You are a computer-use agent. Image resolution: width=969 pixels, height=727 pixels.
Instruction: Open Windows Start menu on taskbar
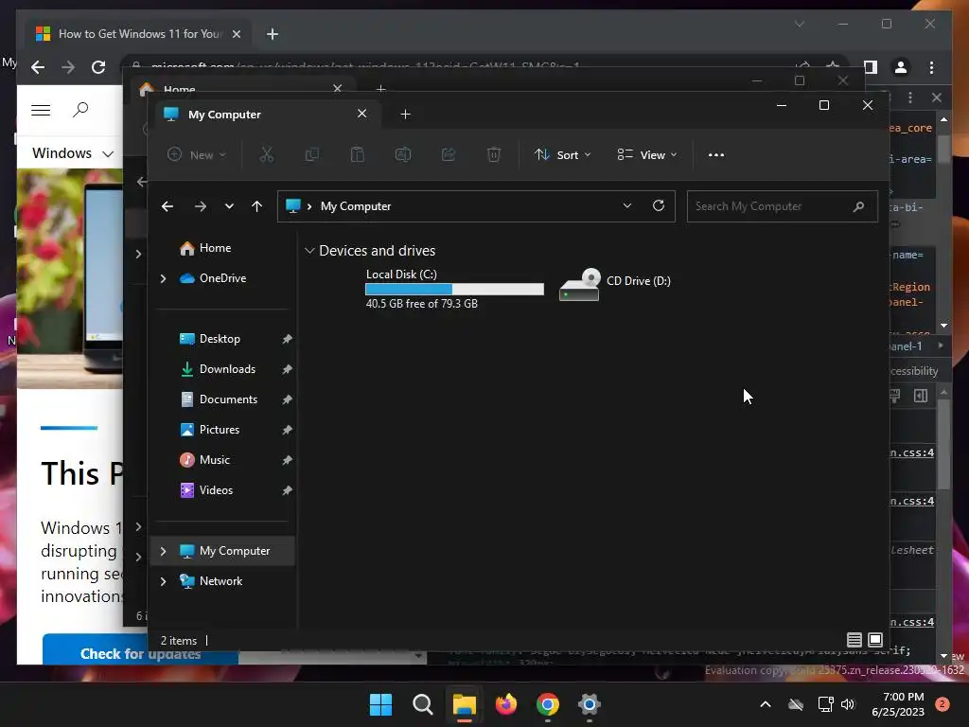tap(380, 704)
